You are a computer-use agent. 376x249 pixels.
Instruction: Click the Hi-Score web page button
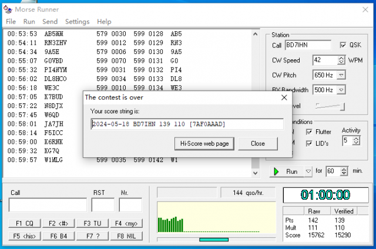tap(204, 143)
